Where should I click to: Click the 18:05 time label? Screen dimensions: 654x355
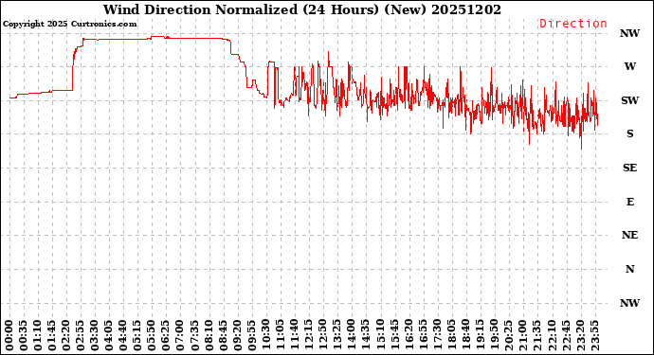pyautogui.click(x=452, y=335)
